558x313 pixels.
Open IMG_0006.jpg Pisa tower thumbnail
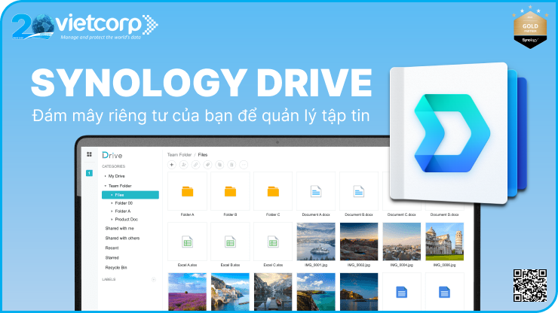[444, 242]
